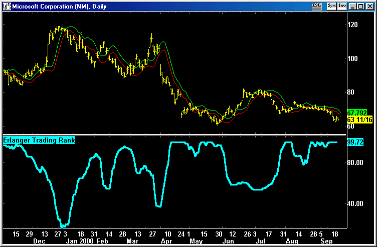Click the Jan 2000 month label
The width and height of the screenshot is (377, 247).
(79, 241)
